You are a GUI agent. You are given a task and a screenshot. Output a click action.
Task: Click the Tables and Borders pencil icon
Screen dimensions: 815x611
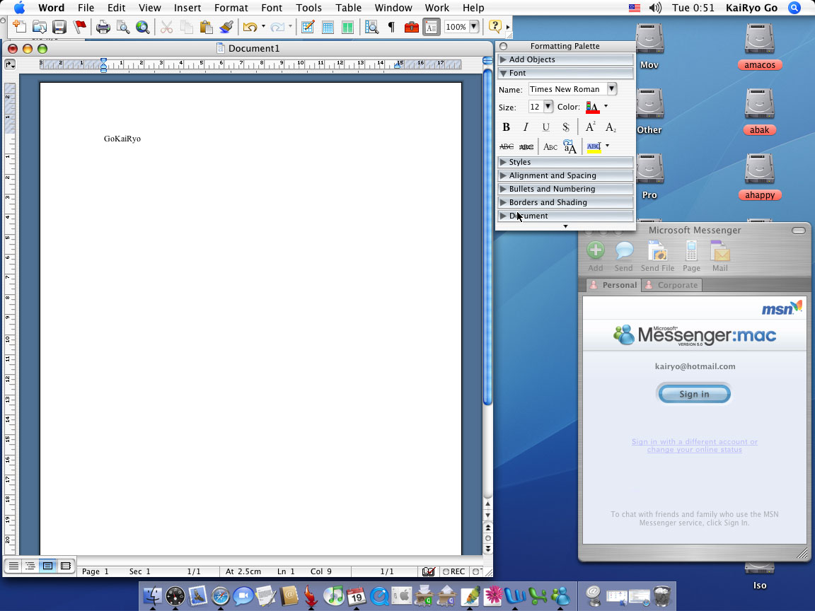click(x=308, y=26)
